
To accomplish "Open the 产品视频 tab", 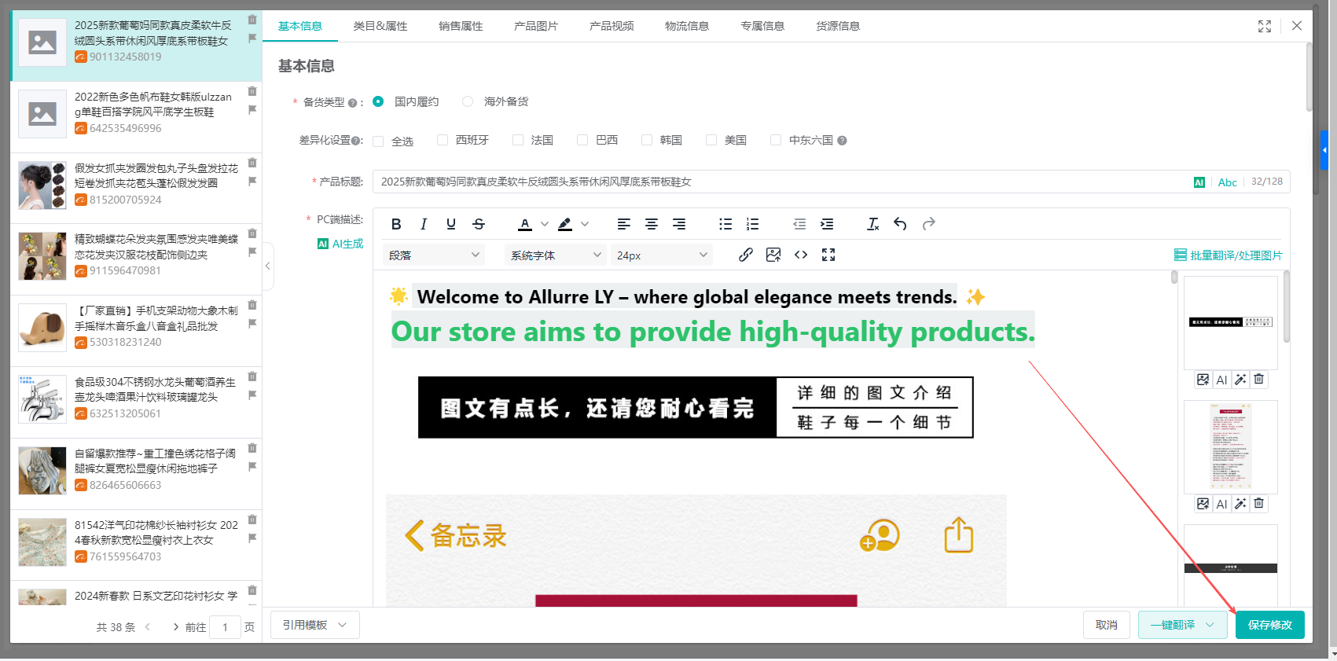I will tap(612, 26).
